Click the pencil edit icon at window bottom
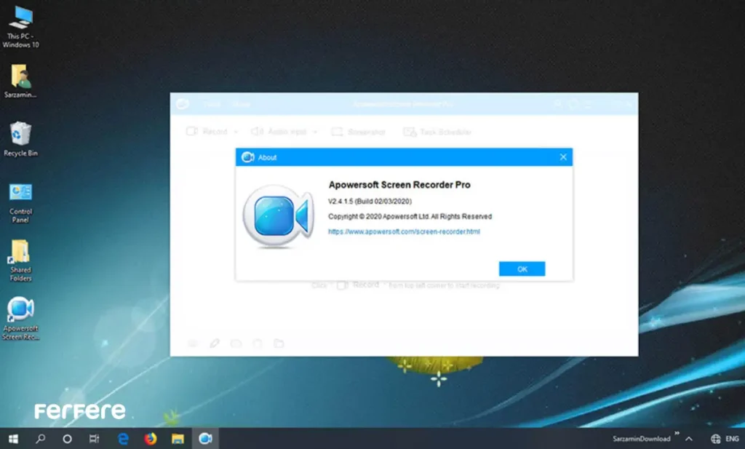The height and width of the screenshot is (449, 745). coord(215,343)
